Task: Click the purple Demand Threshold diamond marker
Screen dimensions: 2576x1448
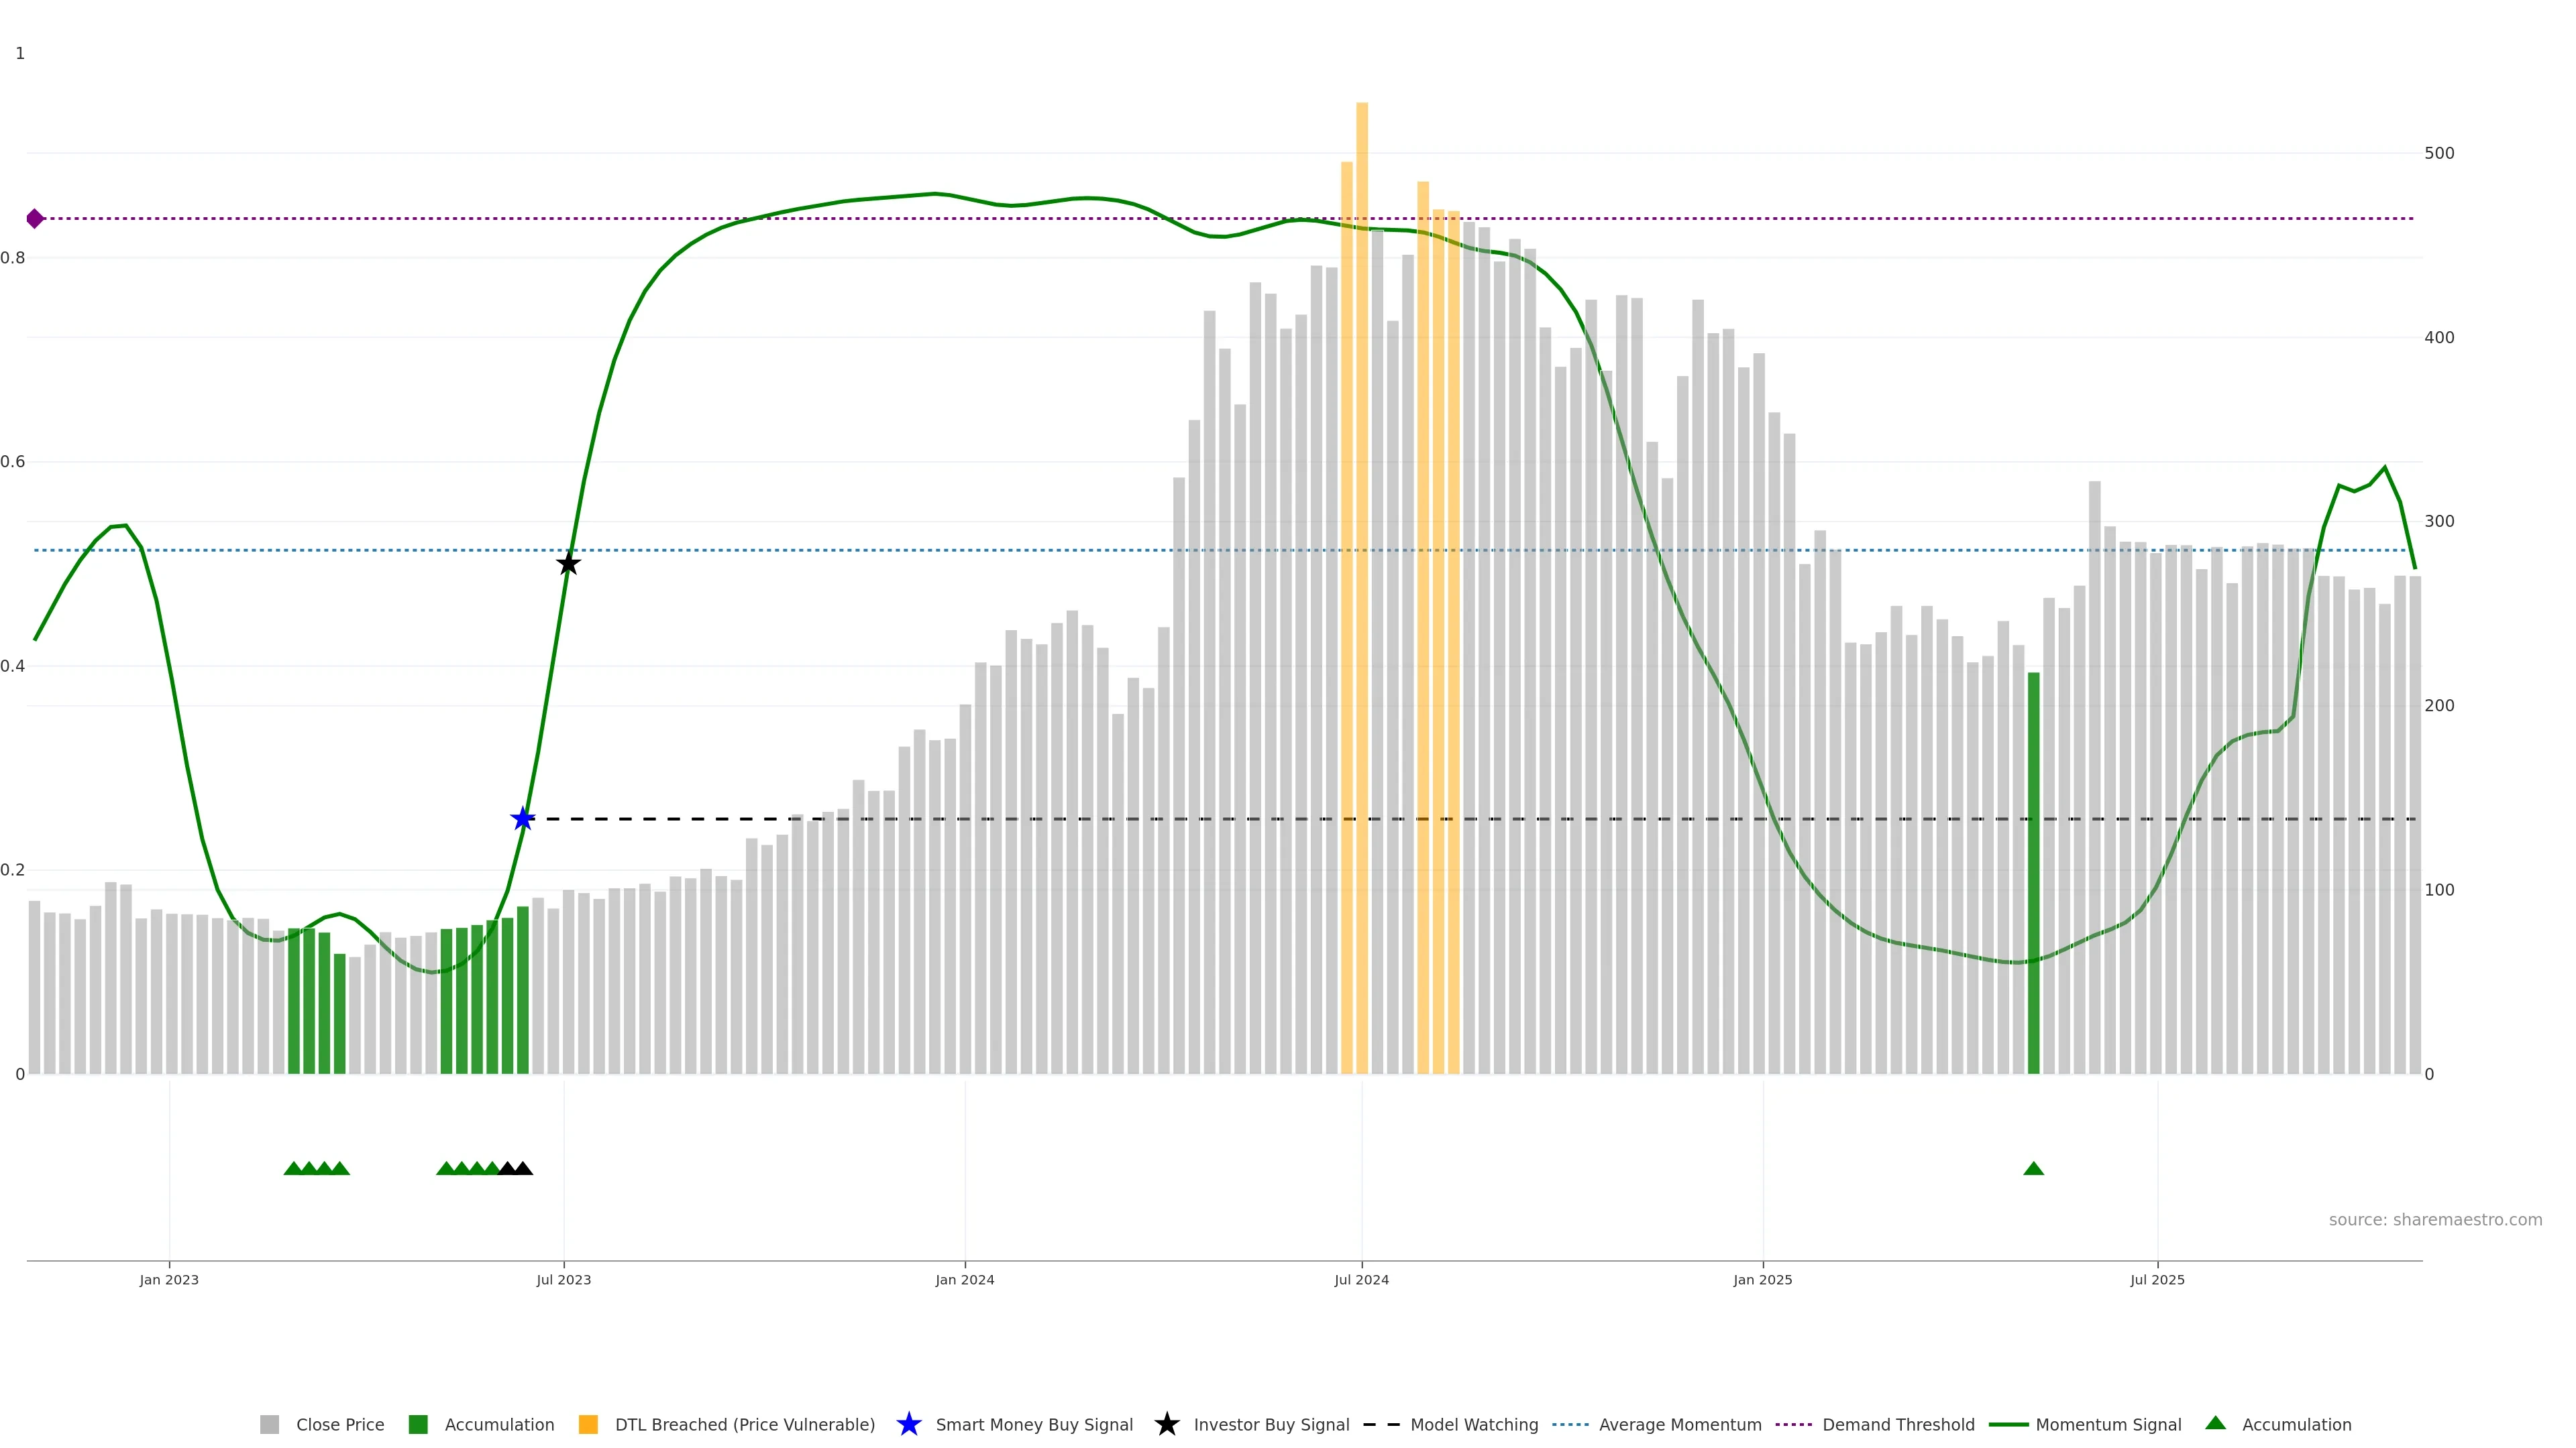Action: 35,219
